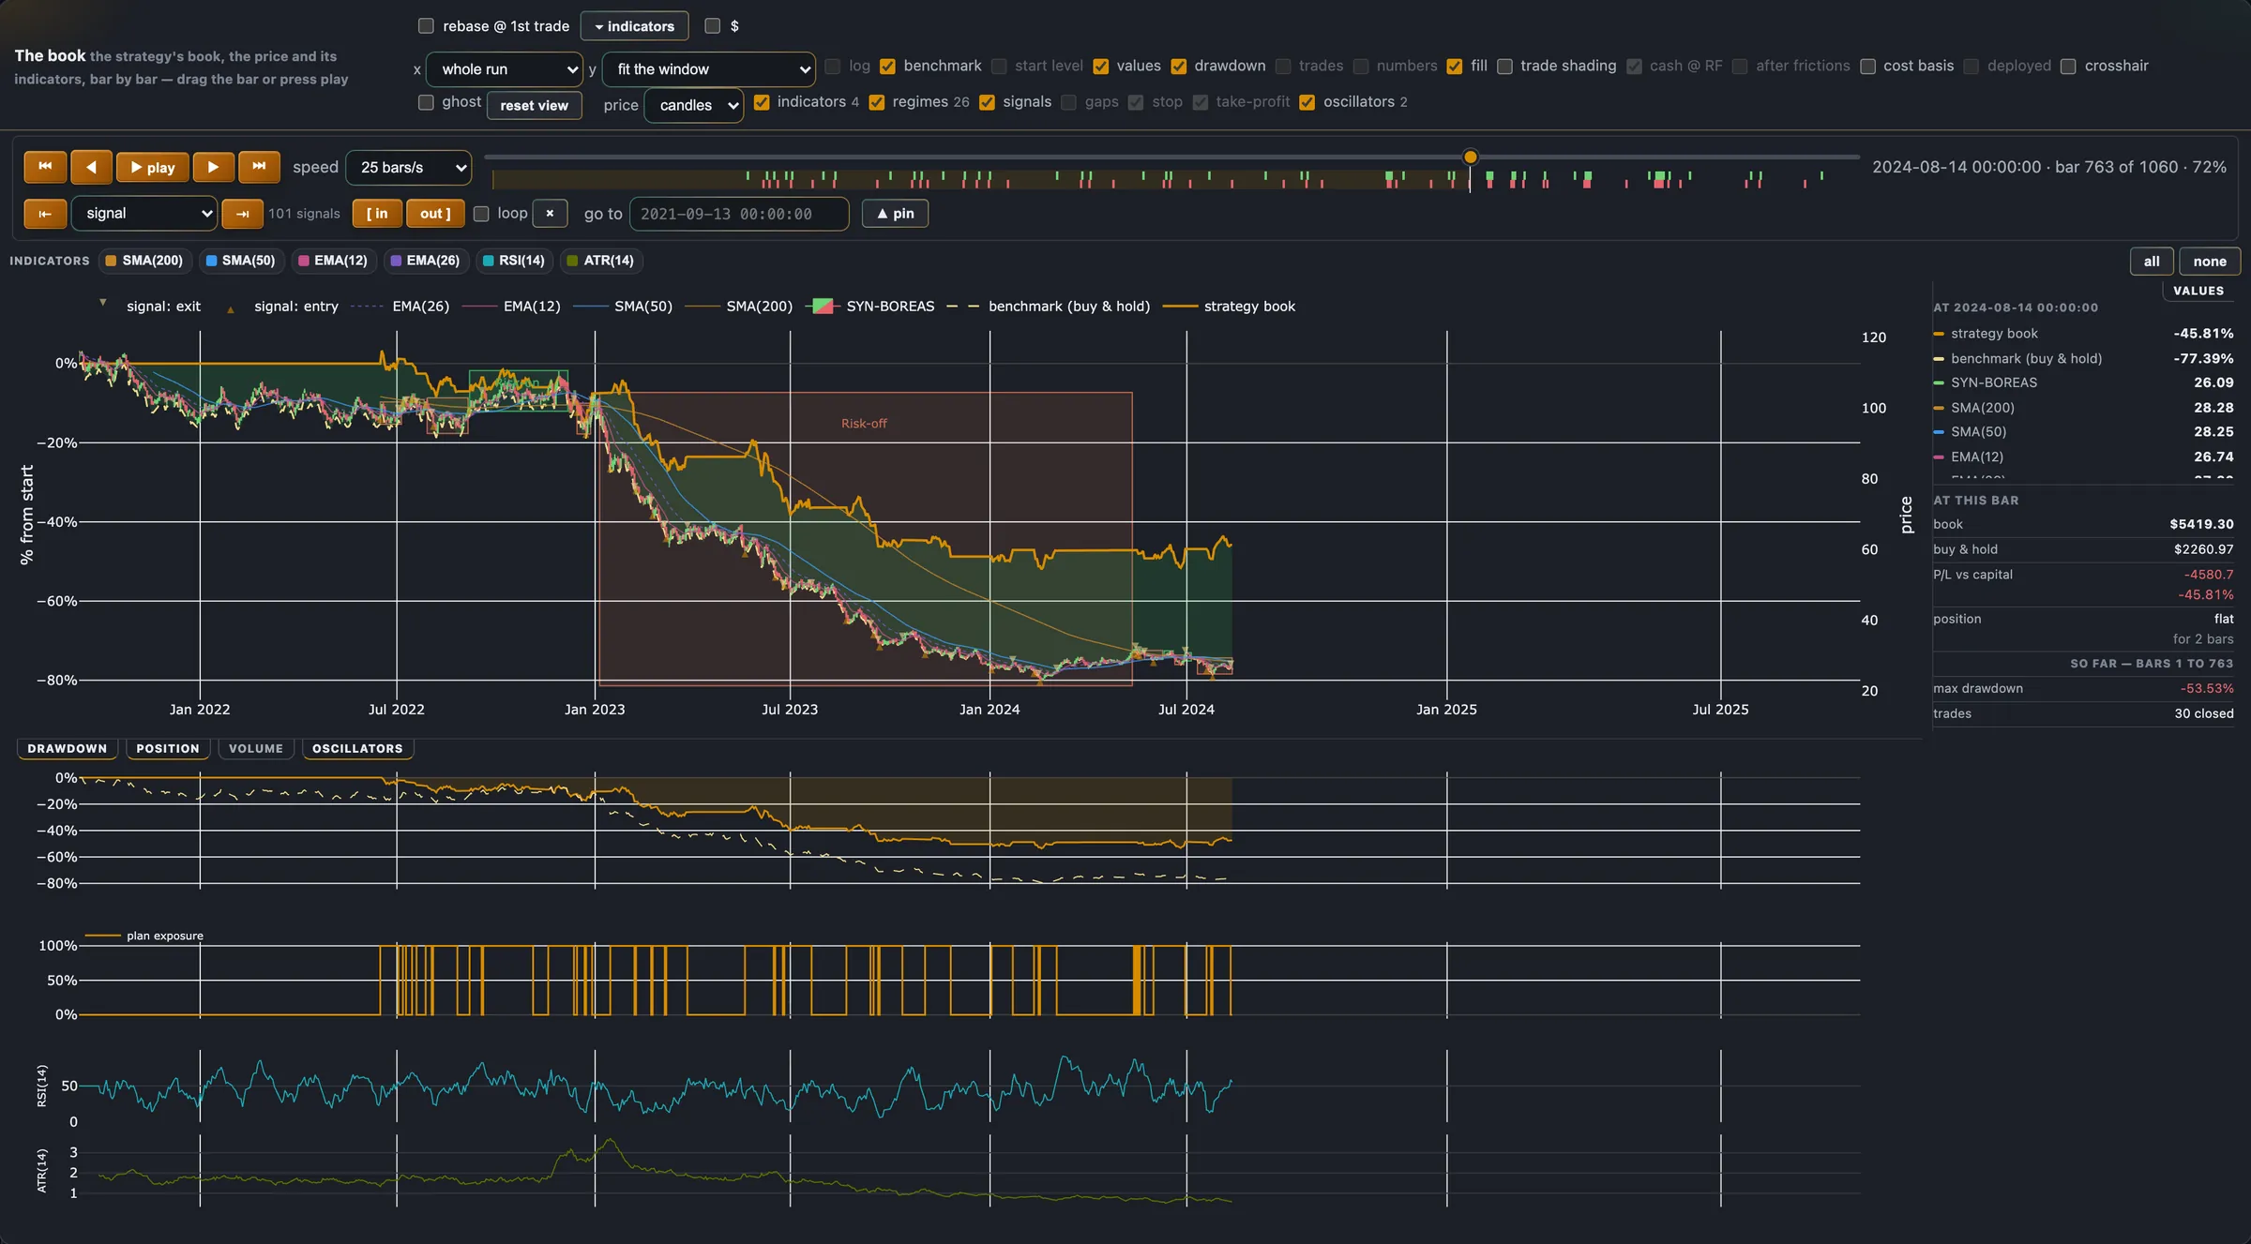Enable trade shading
Viewport: 2251px width, 1244px height.
(x=1504, y=66)
